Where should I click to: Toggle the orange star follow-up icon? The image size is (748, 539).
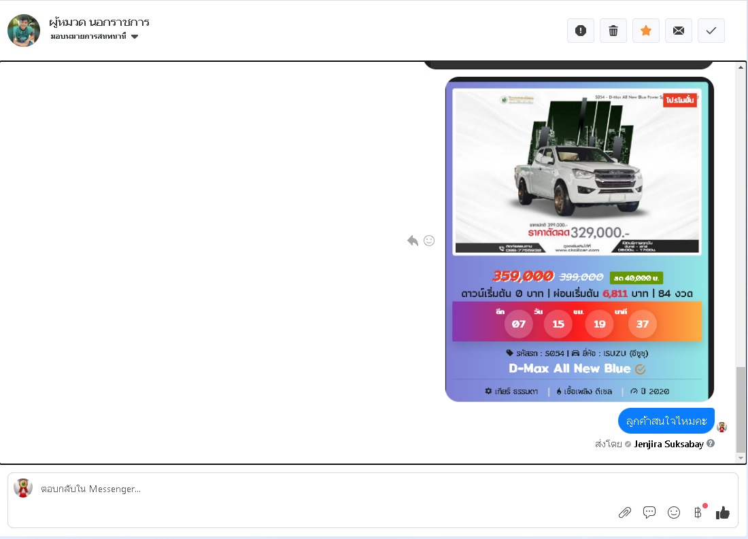click(646, 31)
